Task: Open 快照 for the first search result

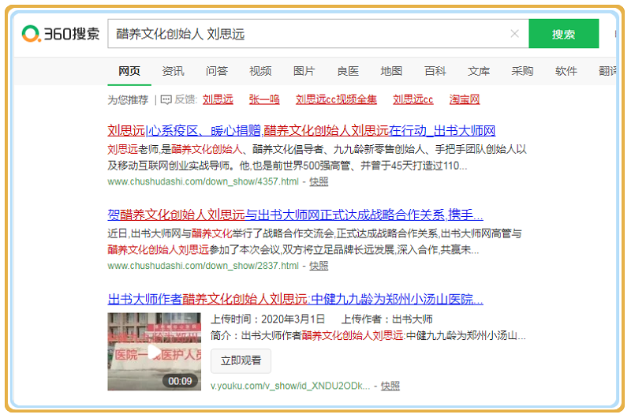Action: (x=319, y=181)
